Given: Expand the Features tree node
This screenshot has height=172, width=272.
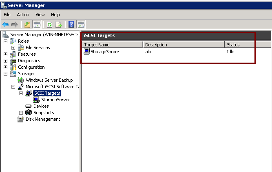Looking at the screenshot, I should [x=5, y=54].
